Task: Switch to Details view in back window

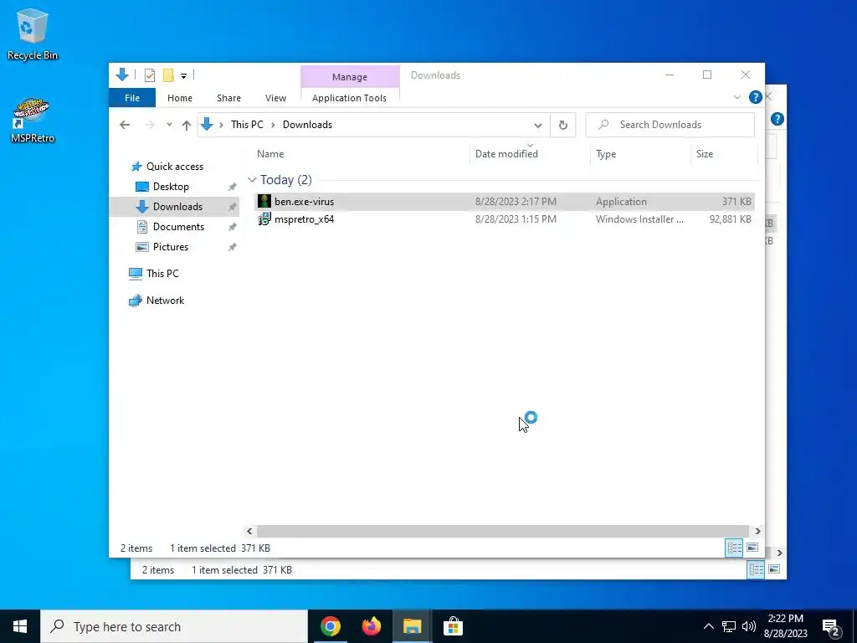Action: coord(756,569)
